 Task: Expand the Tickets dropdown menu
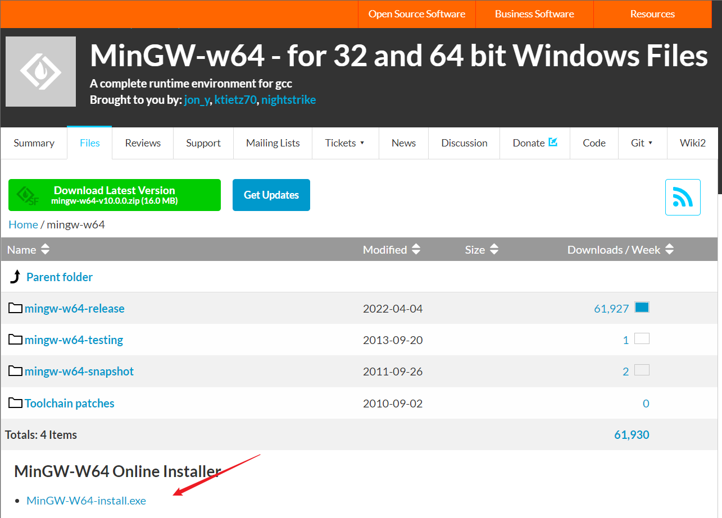click(345, 143)
